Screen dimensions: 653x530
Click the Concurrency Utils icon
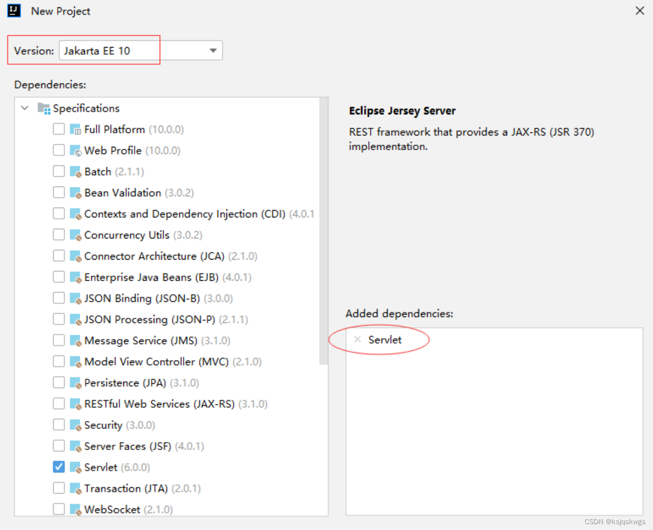click(x=75, y=235)
